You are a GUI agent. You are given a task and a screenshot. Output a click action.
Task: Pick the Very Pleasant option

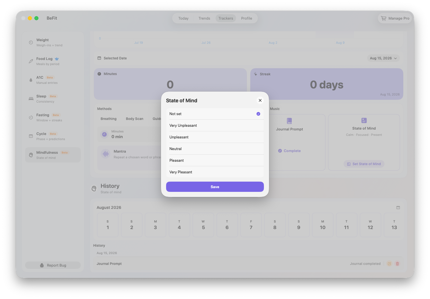click(x=215, y=172)
